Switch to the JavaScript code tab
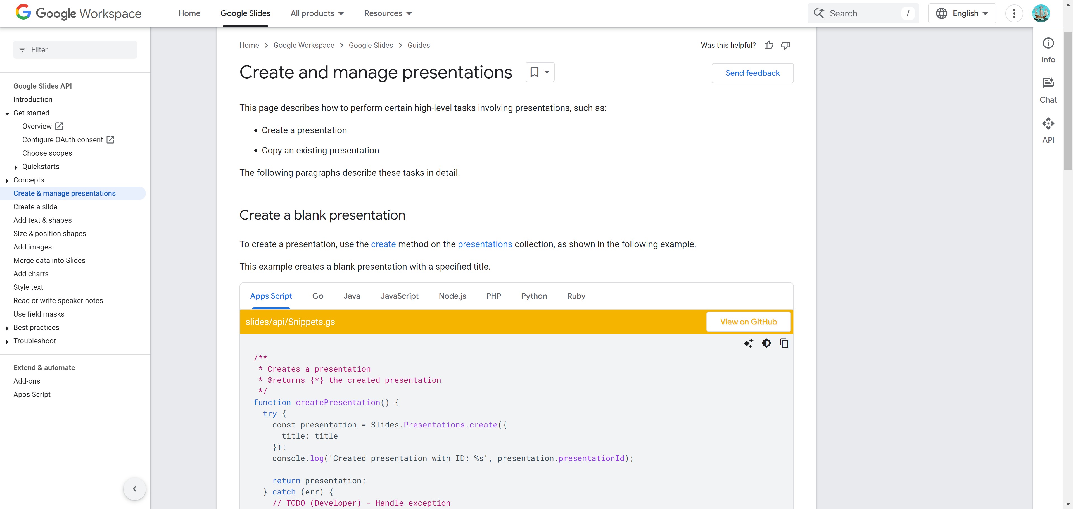Image resolution: width=1073 pixels, height=509 pixels. 399,296
